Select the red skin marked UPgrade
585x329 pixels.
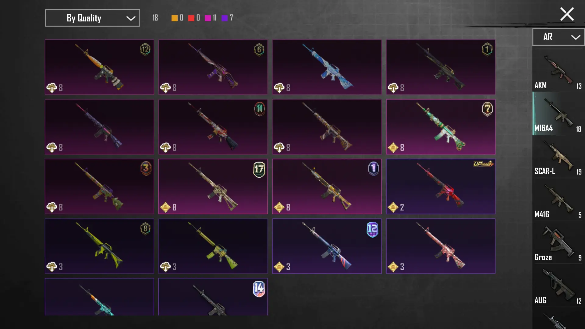[x=441, y=186]
